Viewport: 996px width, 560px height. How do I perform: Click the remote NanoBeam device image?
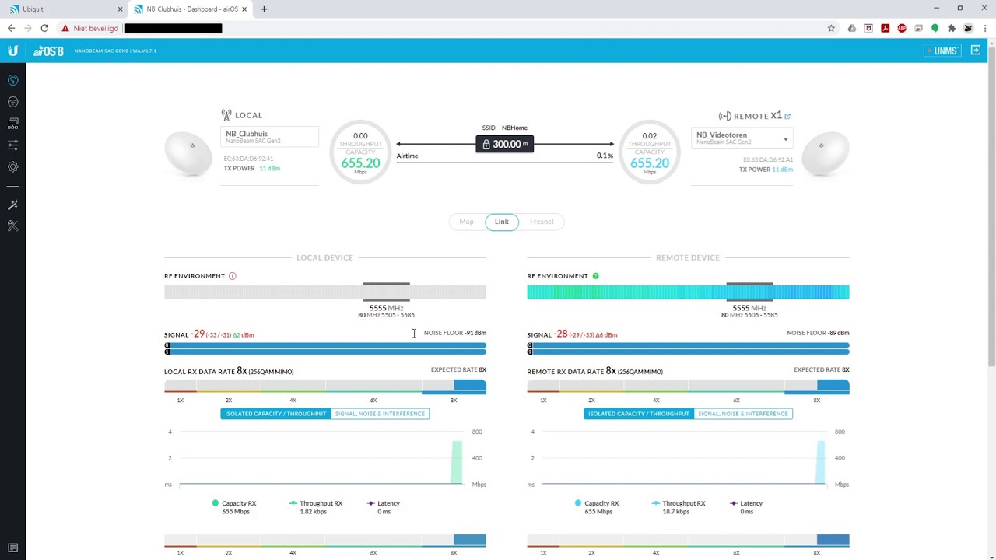[825, 153]
